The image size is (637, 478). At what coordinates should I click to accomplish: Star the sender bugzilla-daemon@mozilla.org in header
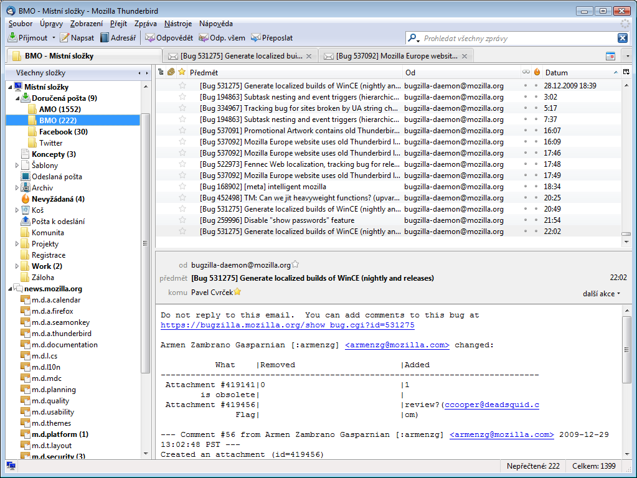296,265
